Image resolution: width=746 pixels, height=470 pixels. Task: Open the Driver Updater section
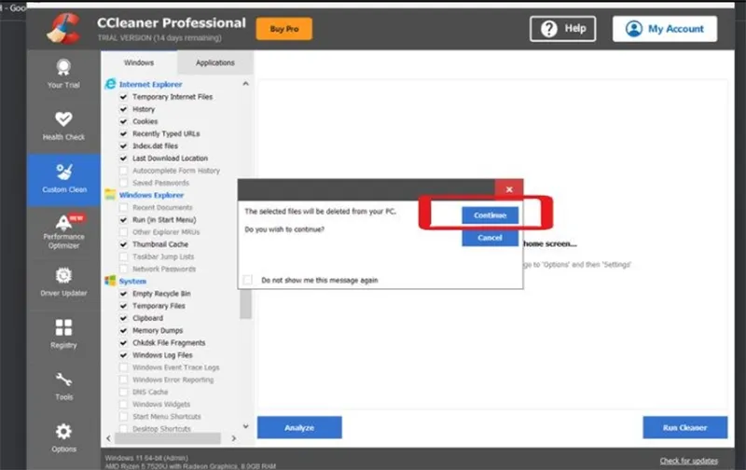click(63, 283)
